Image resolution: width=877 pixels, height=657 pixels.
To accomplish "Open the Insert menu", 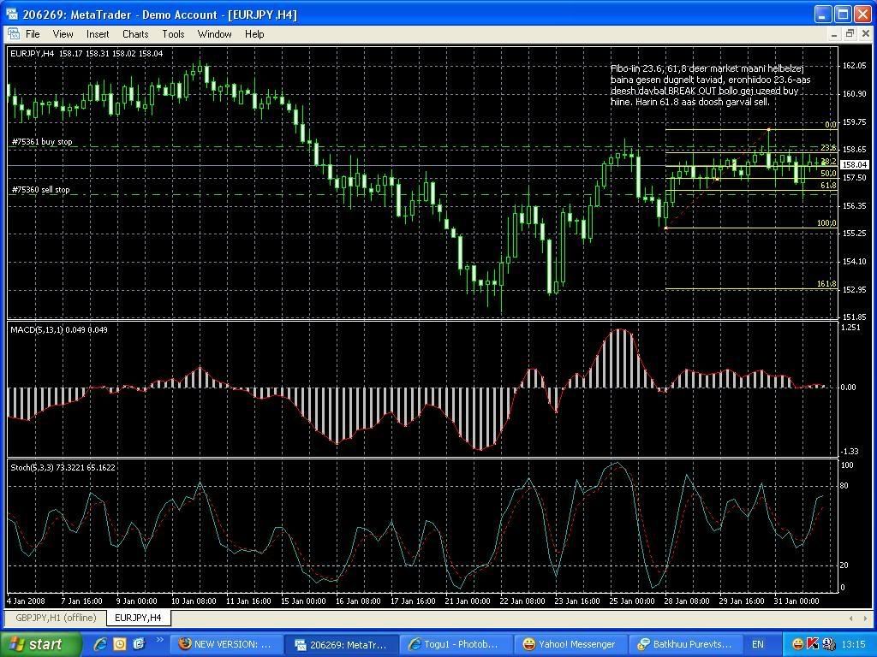I will coord(98,34).
